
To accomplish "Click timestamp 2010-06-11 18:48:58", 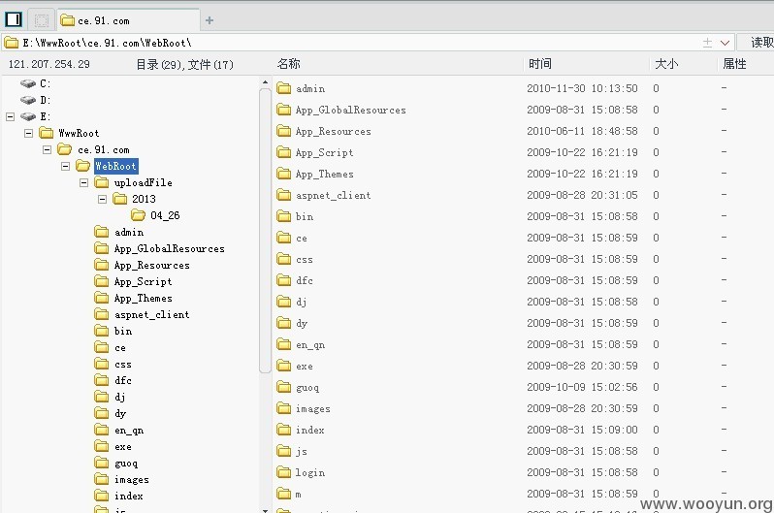I will (582, 131).
